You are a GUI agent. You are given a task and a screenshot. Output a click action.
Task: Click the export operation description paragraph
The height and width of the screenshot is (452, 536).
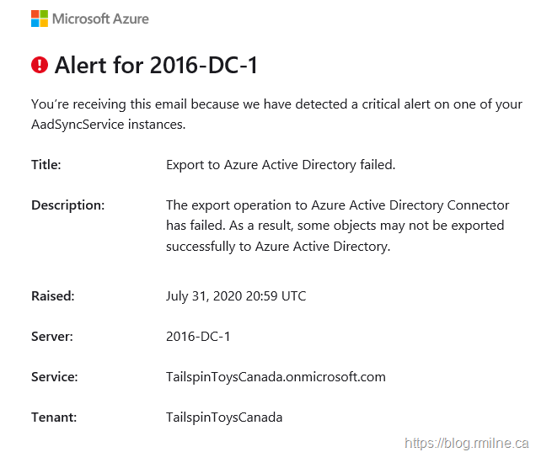click(337, 226)
